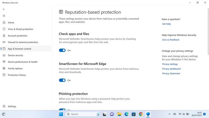
Task: Open Firewall & network protection page
Action: pos(26,42)
